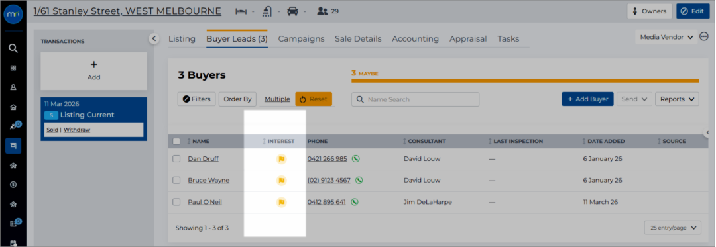Click the Jim DeLaHarpe consultant cell
This screenshot has width=716, height=247.
pos(428,202)
